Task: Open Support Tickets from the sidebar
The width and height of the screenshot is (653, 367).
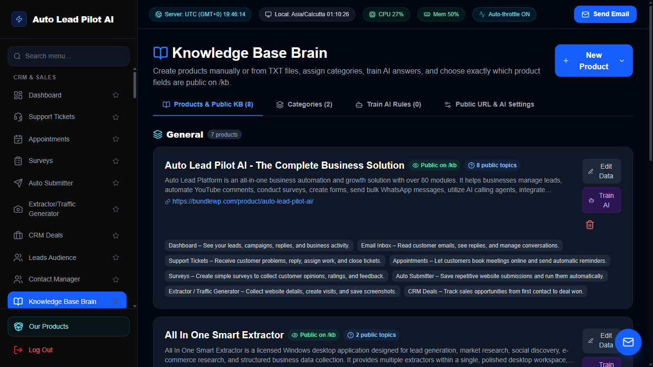Action: pos(67,117)
